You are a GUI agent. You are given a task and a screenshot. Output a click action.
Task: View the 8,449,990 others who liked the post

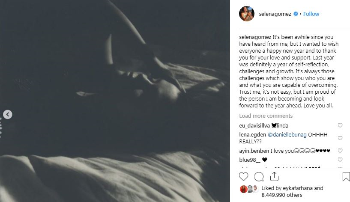(x=282, y=195)
